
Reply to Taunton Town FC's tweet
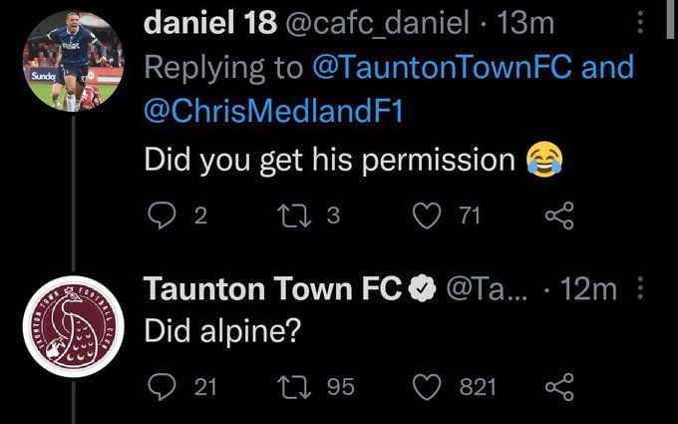point(162,386)
